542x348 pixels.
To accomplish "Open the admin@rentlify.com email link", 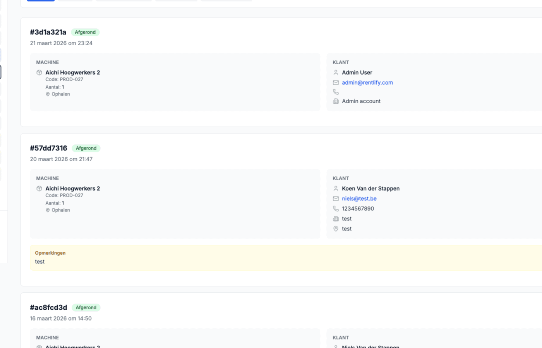I will point(367,83).
